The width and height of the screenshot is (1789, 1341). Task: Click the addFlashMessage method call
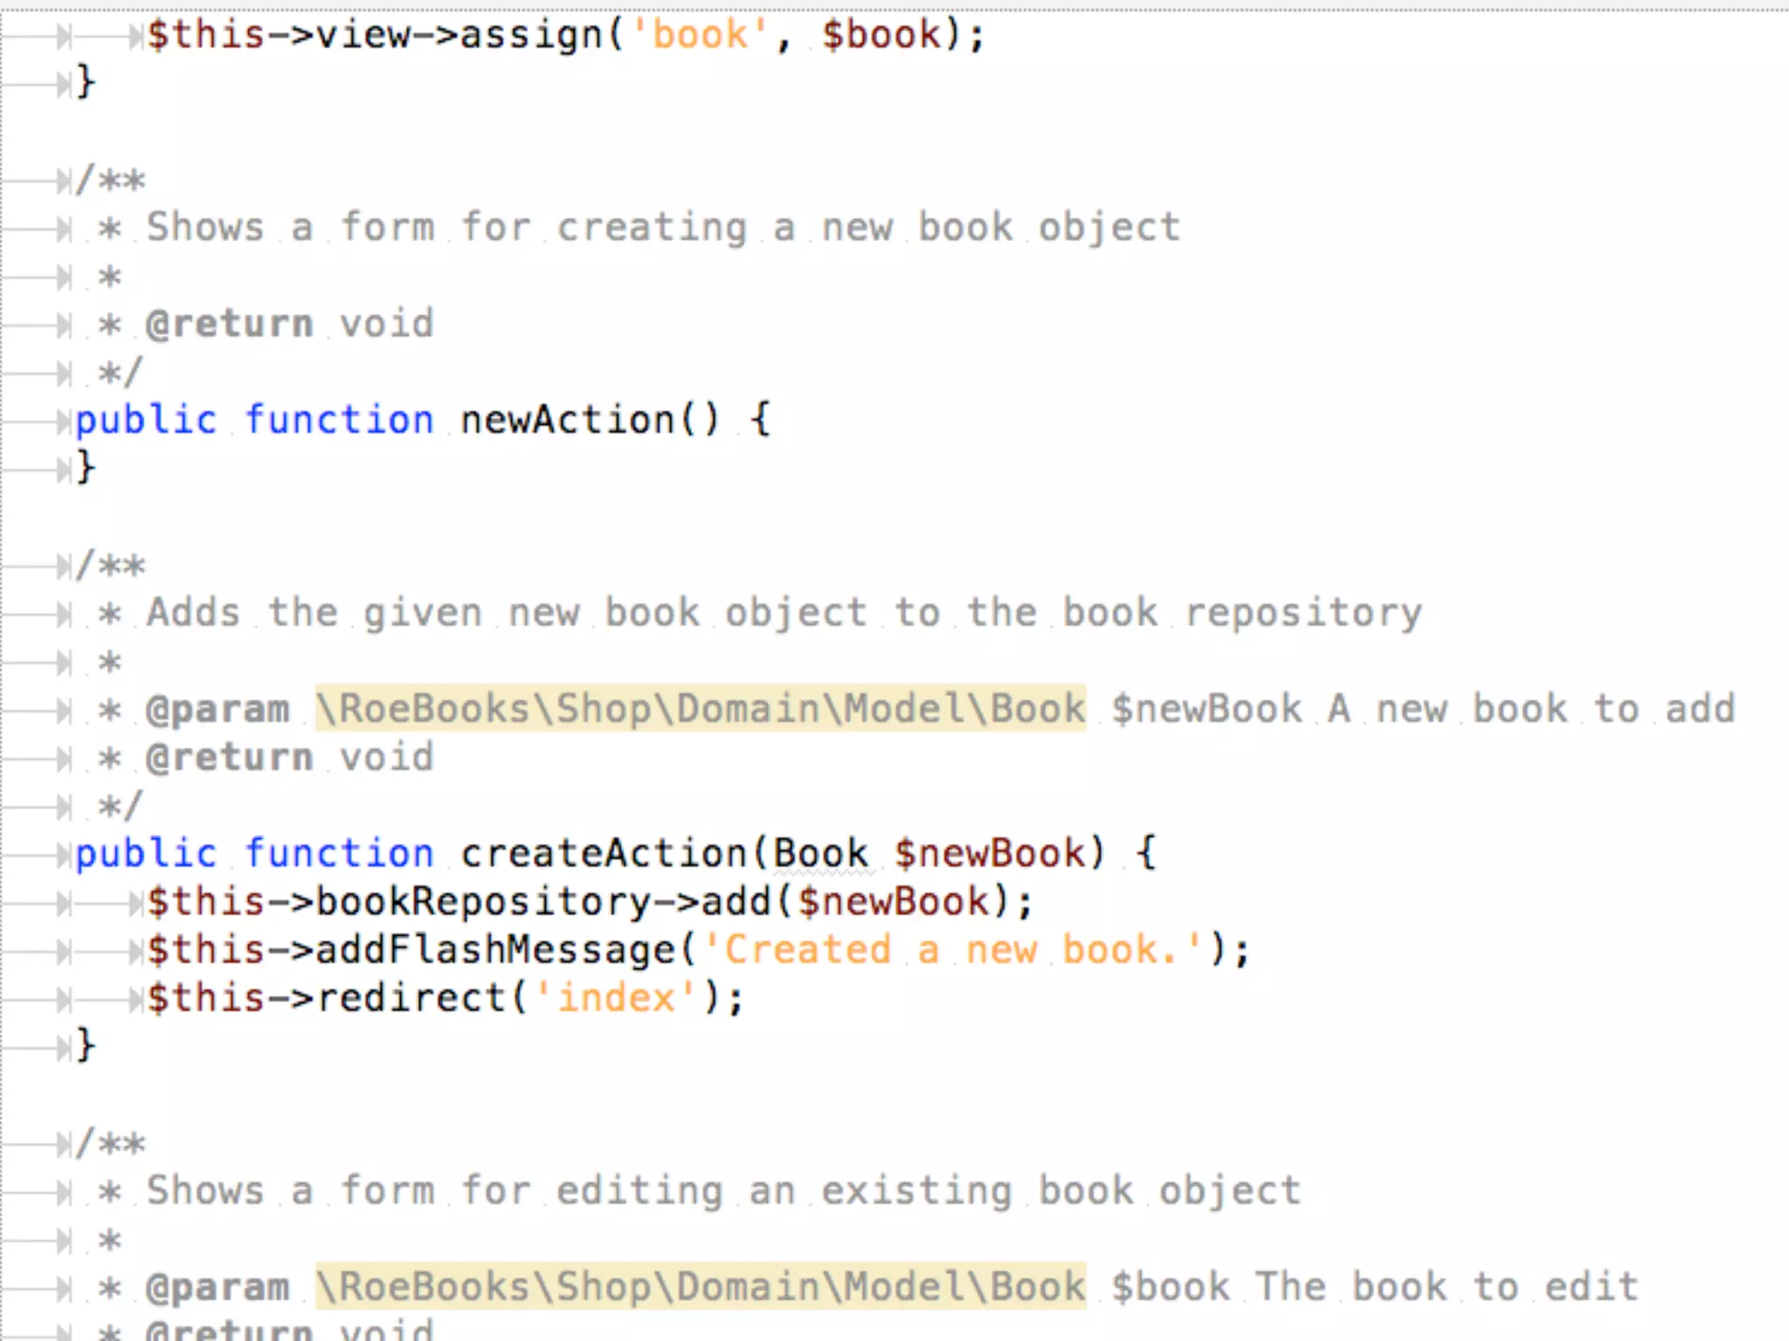coord(496,949)
